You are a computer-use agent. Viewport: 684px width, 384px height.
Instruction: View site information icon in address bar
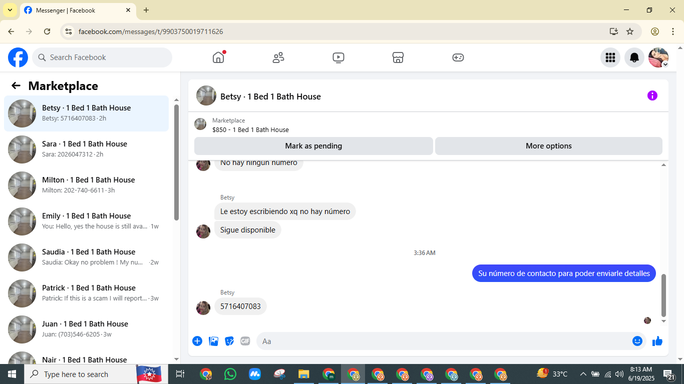(69, 31)
